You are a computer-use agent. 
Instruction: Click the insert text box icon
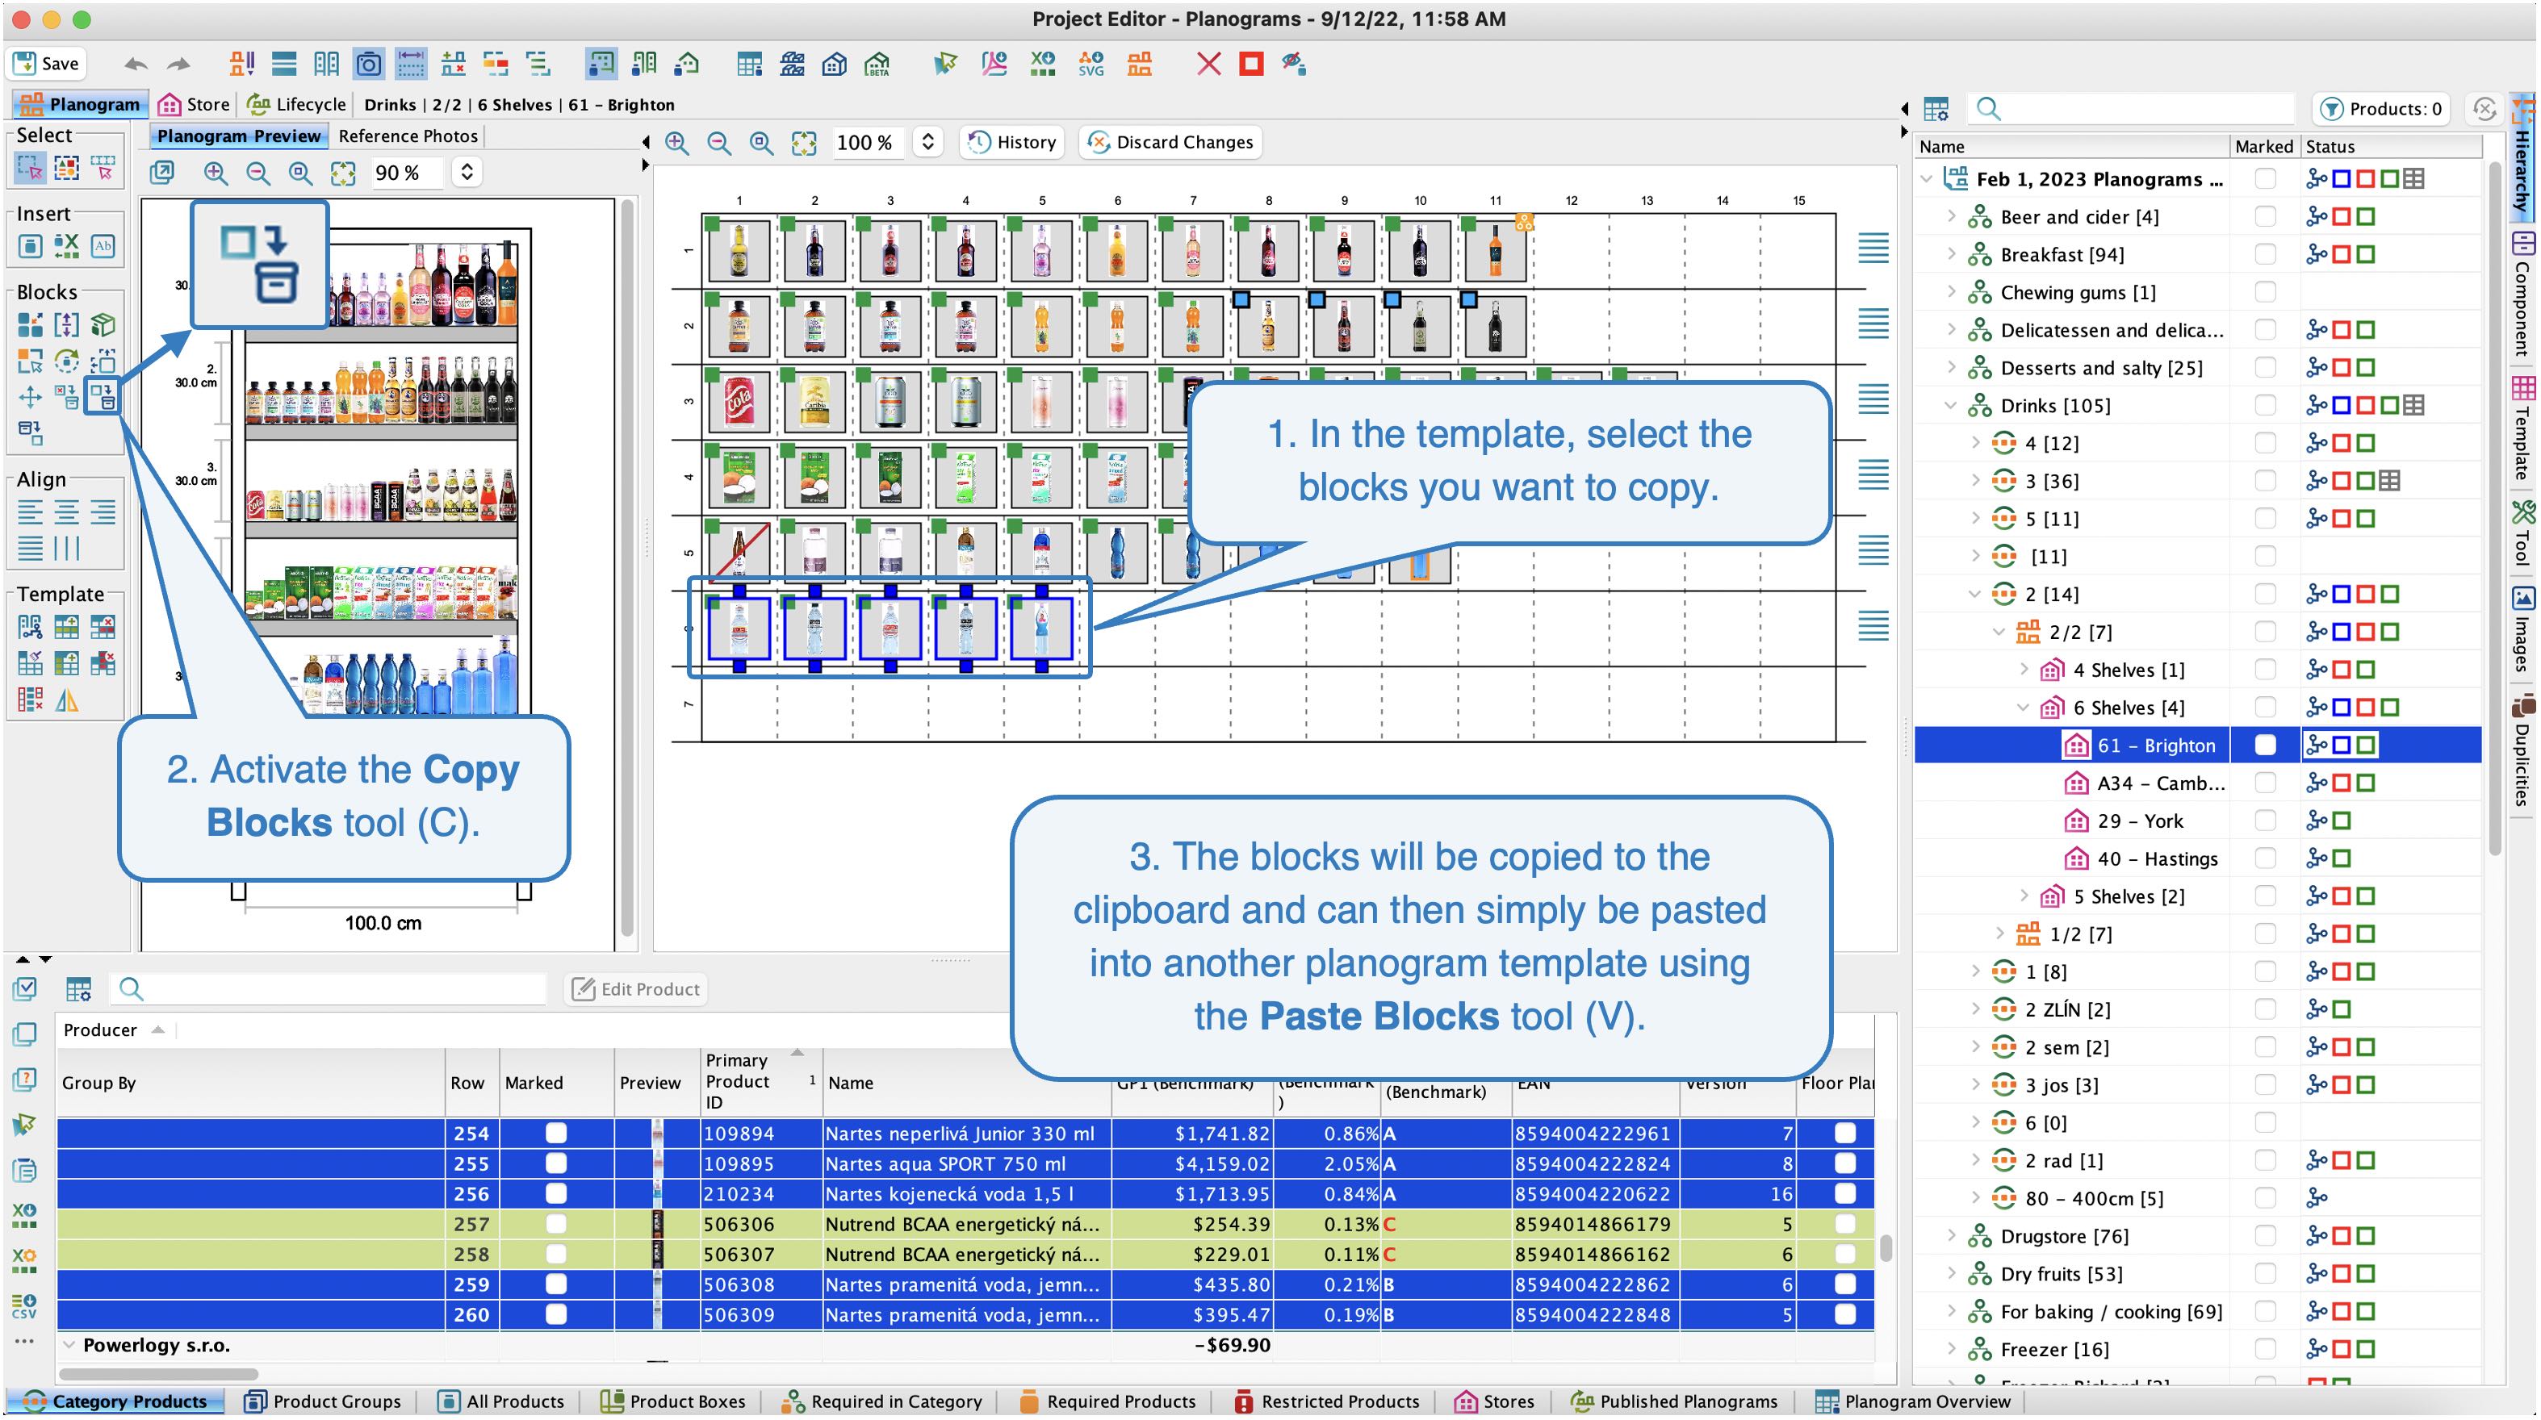103,245
